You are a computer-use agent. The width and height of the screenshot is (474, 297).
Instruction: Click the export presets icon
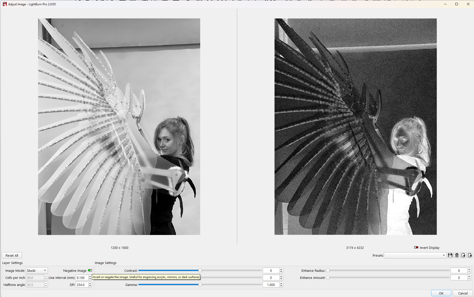[463, 255]
